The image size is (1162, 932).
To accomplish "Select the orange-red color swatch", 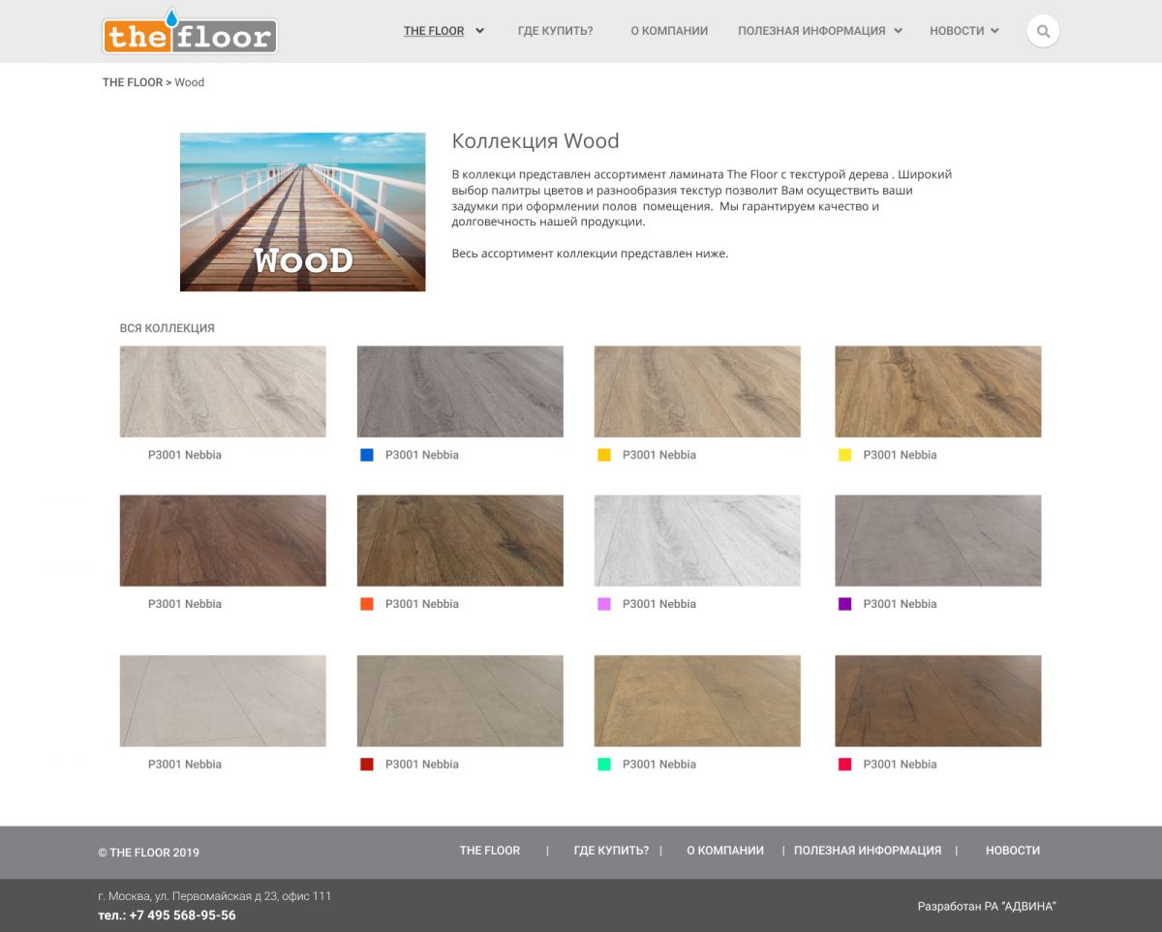I will [367, 604].
